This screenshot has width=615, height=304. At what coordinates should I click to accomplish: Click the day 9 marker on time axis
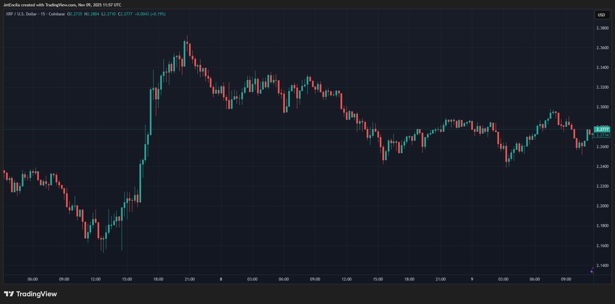point(472,279)
